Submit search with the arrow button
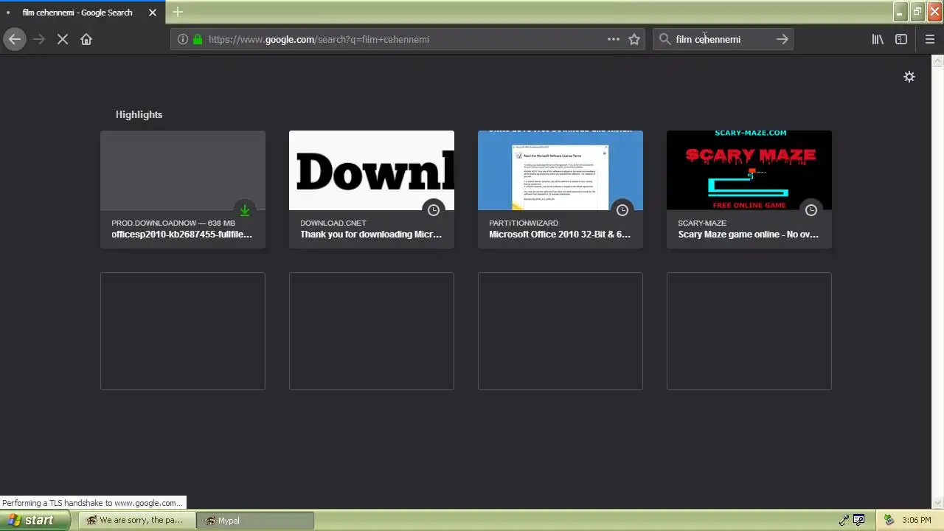 click(782, 39)
